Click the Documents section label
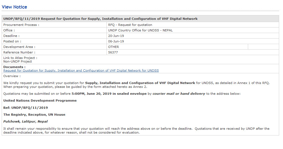 coord(14,67)
